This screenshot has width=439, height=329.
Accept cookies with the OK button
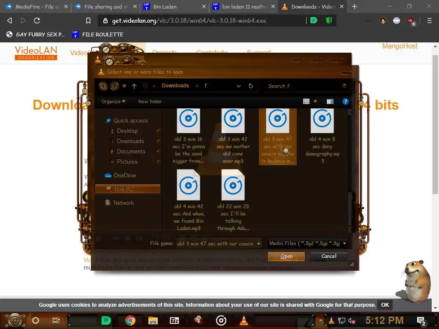(385, 305)
